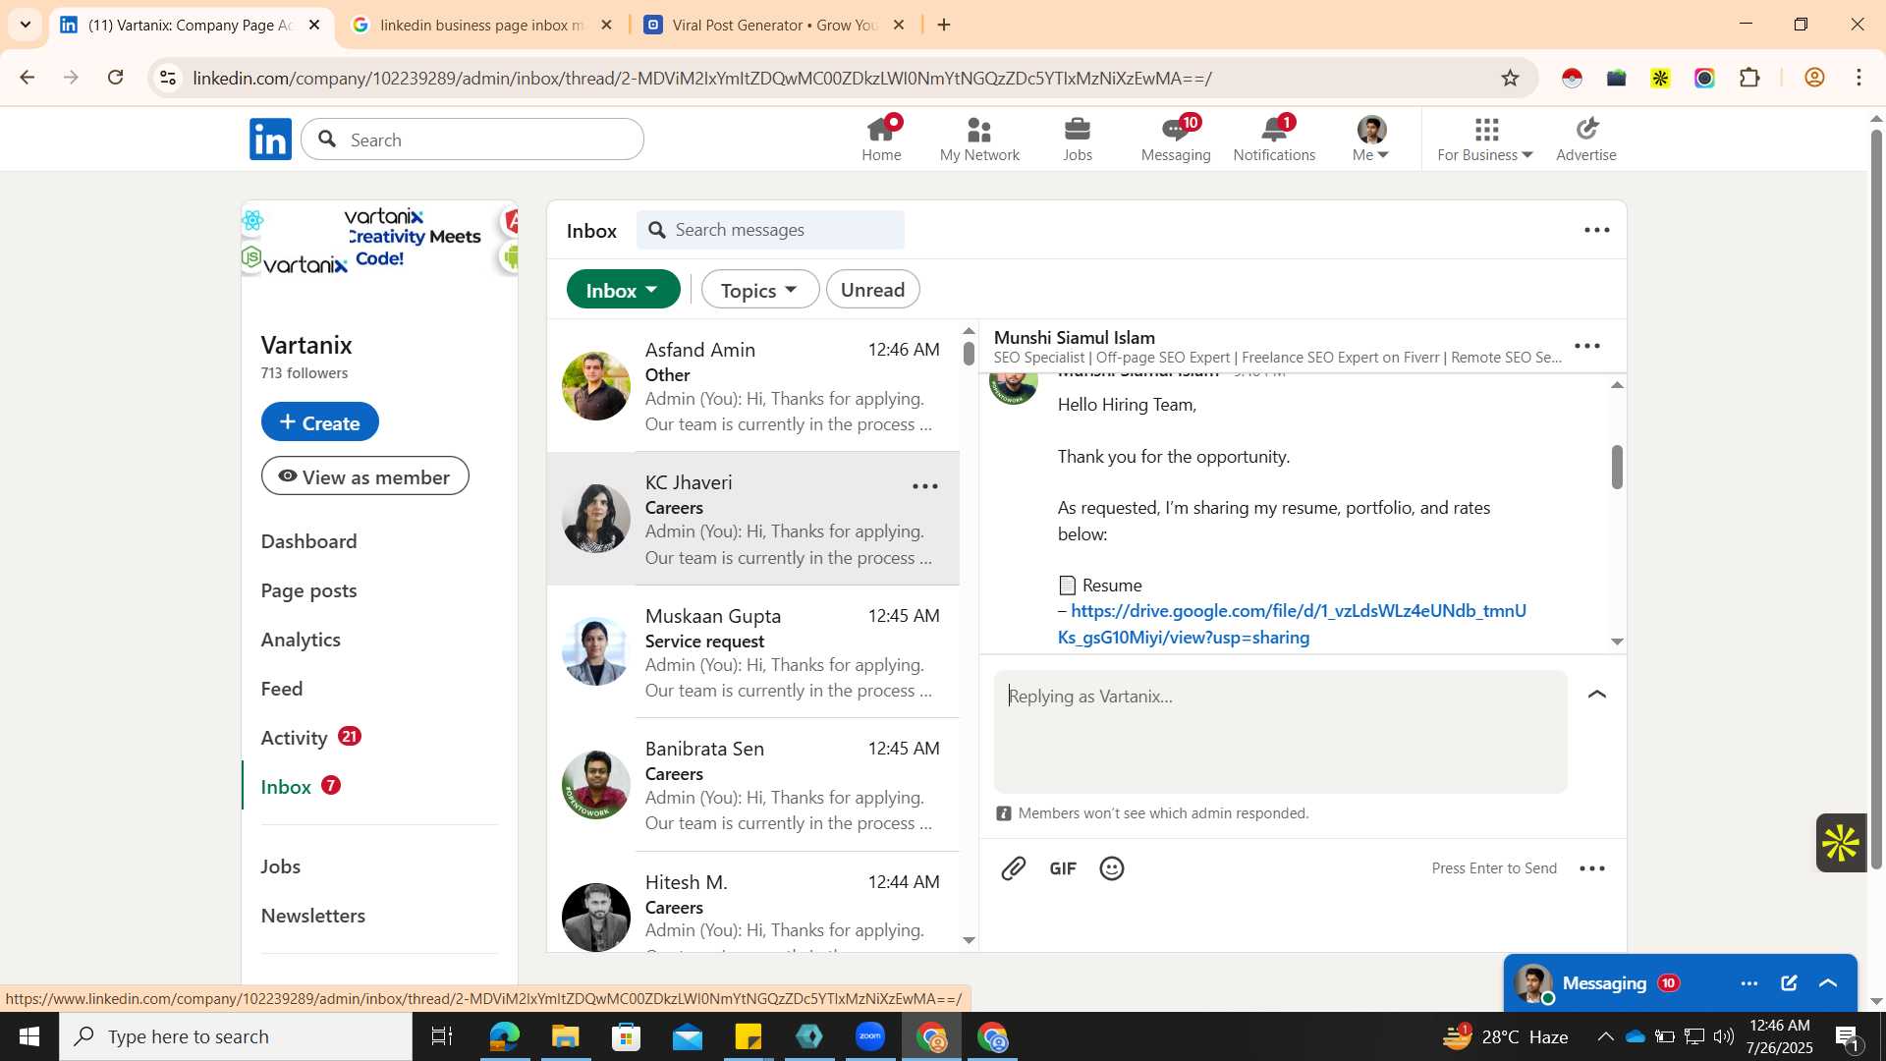Open Task View on taskbar

(x=442, y=1036)
